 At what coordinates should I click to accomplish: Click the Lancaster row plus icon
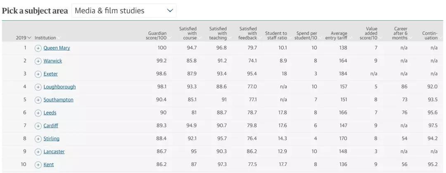38,152
